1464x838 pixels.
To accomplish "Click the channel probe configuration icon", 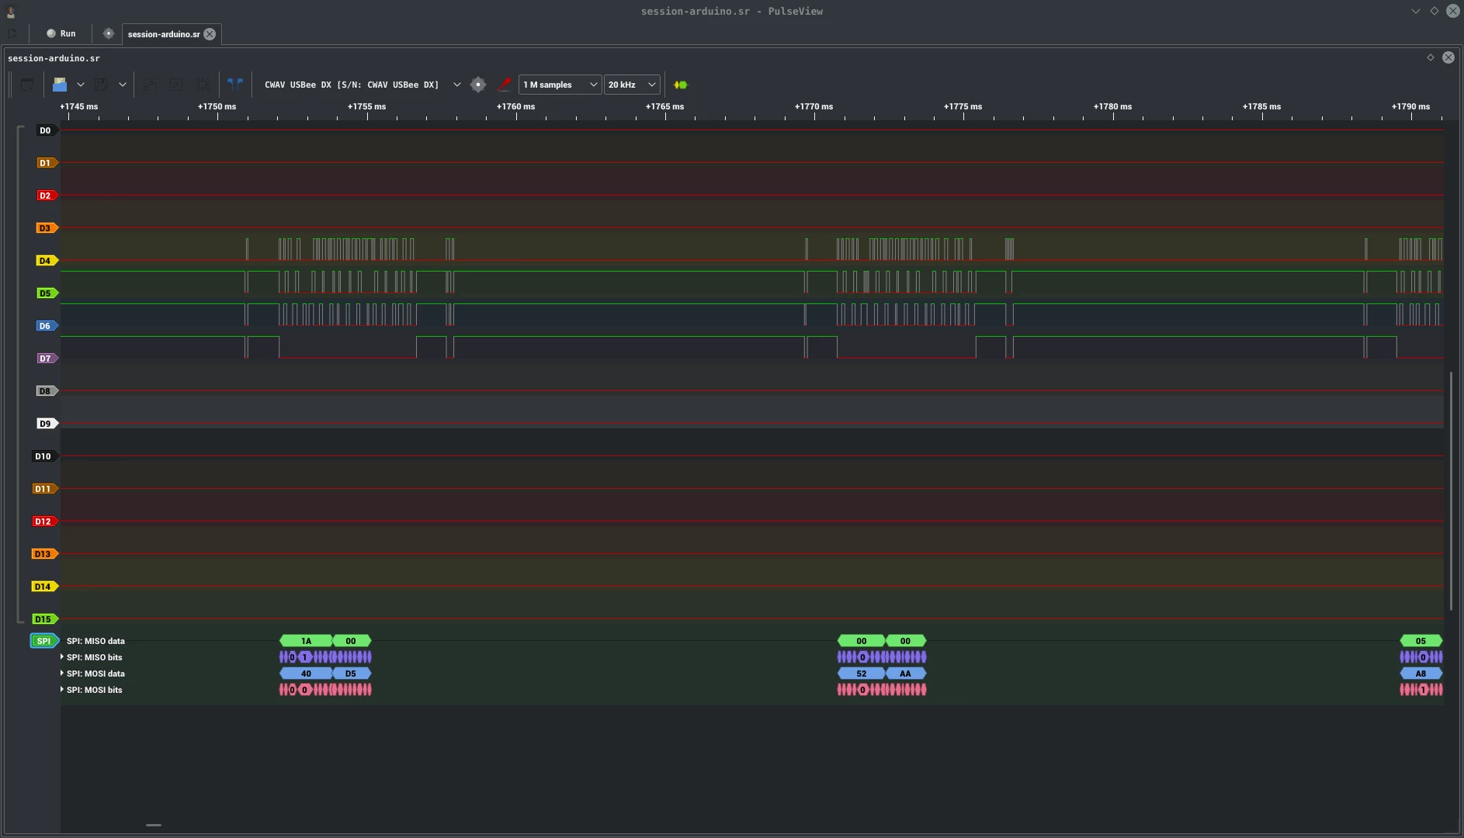I will click(504, 85).
